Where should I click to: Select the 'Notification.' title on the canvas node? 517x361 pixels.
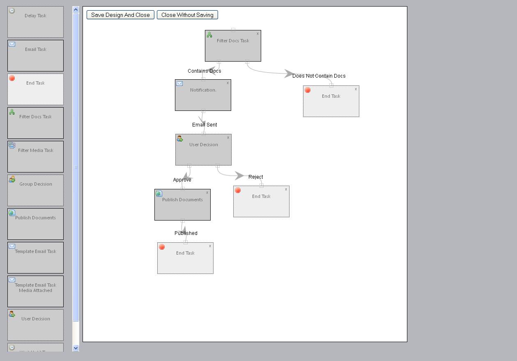(x=203, y=90)
